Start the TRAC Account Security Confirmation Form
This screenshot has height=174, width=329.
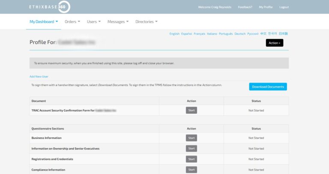[x=191, y=110]
